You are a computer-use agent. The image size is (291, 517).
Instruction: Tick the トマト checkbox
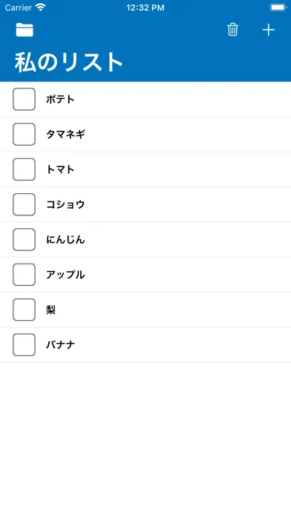pos(24,169)
